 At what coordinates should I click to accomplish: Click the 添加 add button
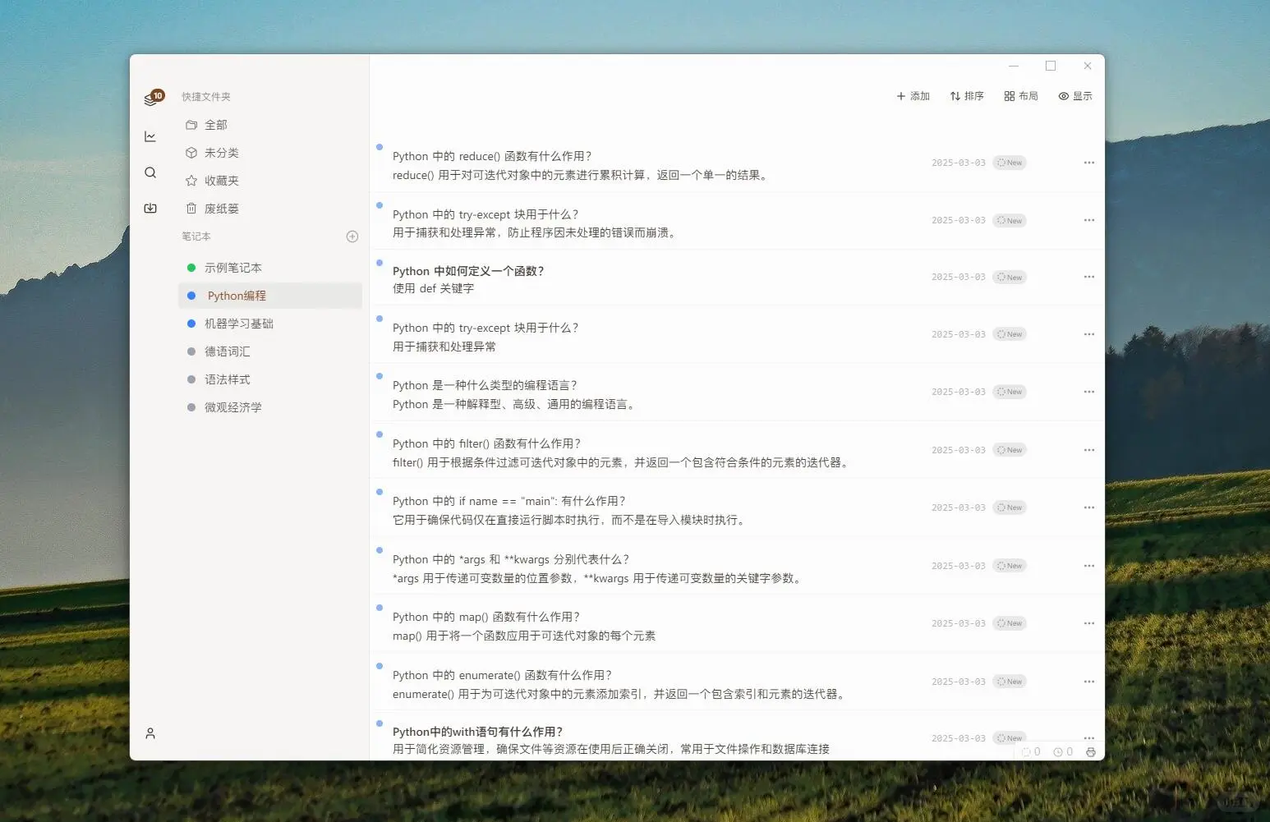[x=913, y=95]
